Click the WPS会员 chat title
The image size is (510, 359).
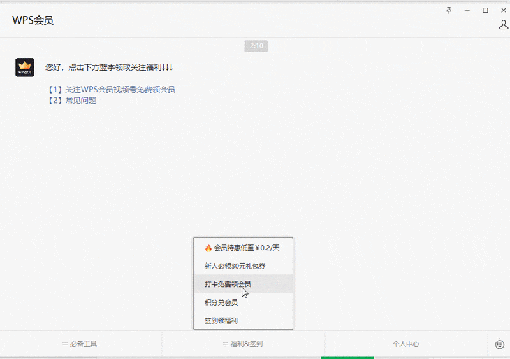(33, 20)
